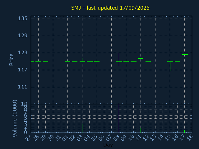Click the price label 123
This screenshot has height=149, width=199.
[23, 53]
